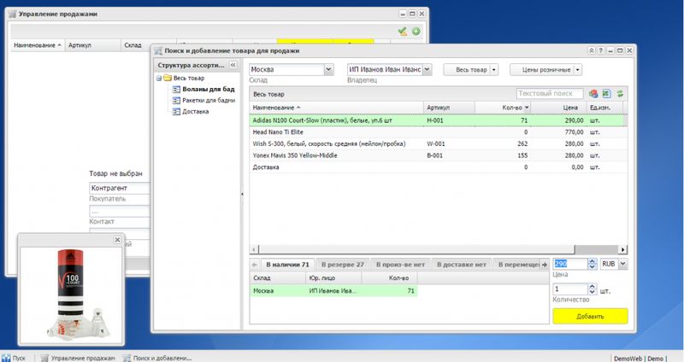Viewport: 684px width, 362px height.
Task: Select Воланы для бад tree item
Action: click(209, 90)
